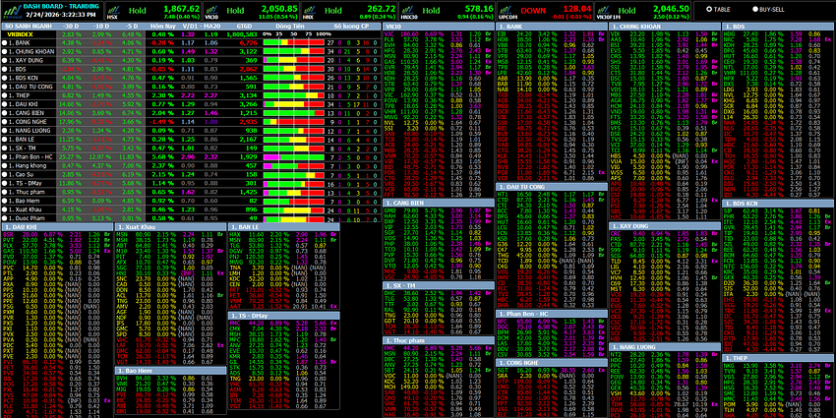The image size is (836, 418).
Task: Click the VN30F1M futures chart icon
Action: 604,9
